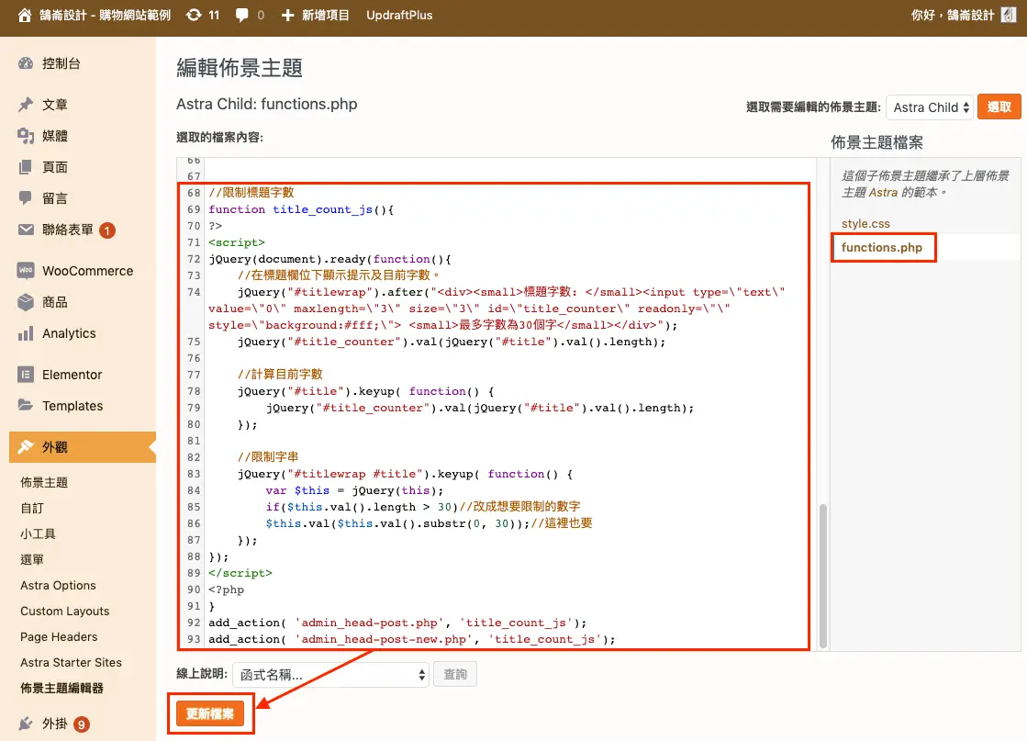Image resolution: width=1027 pixels, height=741 pixels.
Task: Click the user avatar at top right
Action: click(x=1009, y=15)
